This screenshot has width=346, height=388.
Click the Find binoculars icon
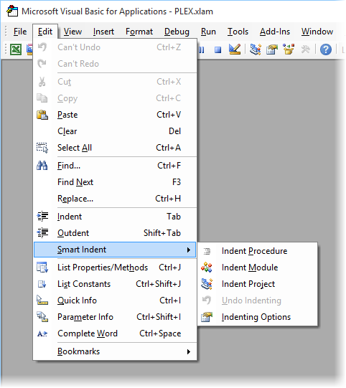[42, 166]
